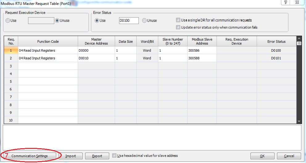Screen dimensions: 306x163
Task: Enable single DR for all communication requests
Action: [x=178, y=20]
